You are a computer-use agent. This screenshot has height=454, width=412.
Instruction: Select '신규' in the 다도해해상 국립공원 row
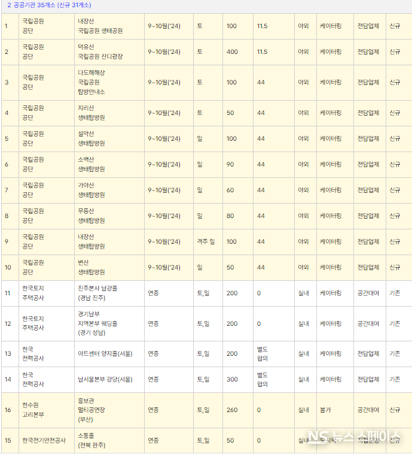point(395,82)
